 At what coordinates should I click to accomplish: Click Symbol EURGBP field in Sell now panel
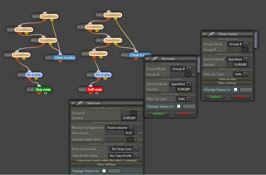point(129,118)
